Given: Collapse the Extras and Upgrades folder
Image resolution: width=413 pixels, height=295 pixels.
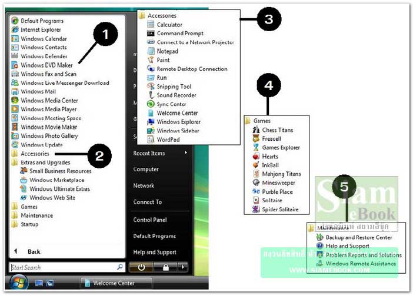Looking at the screenshot, I should coord(41,163).
